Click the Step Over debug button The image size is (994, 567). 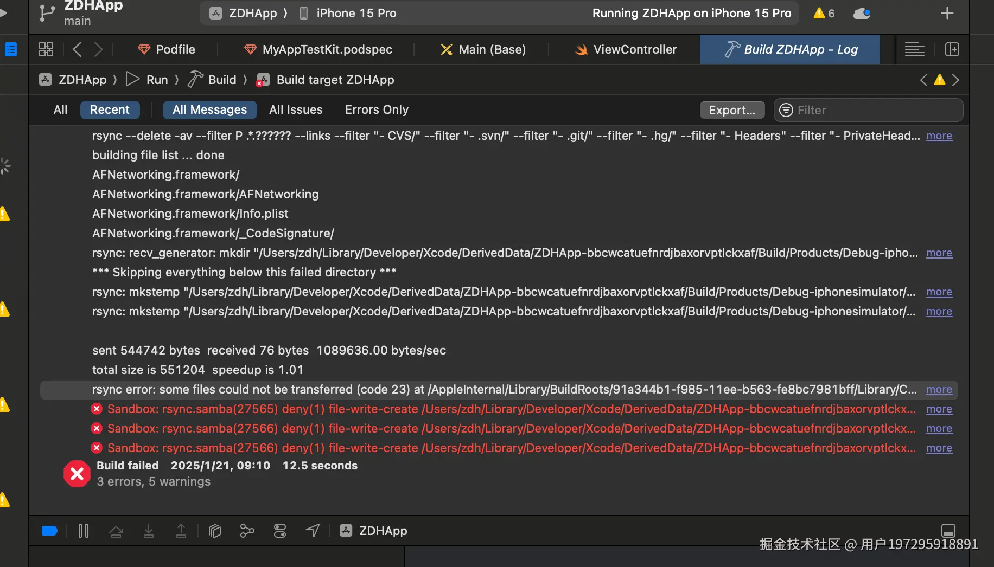pos(116,531)
